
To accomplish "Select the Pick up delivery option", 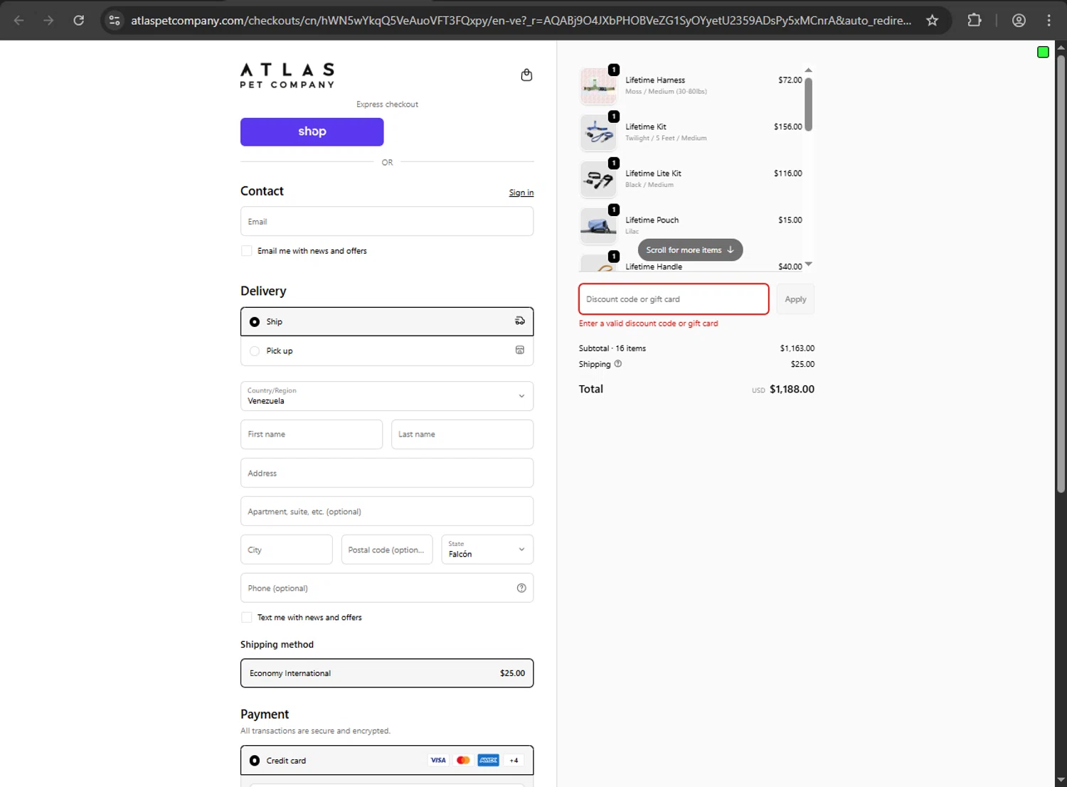I will coord(387,350).
